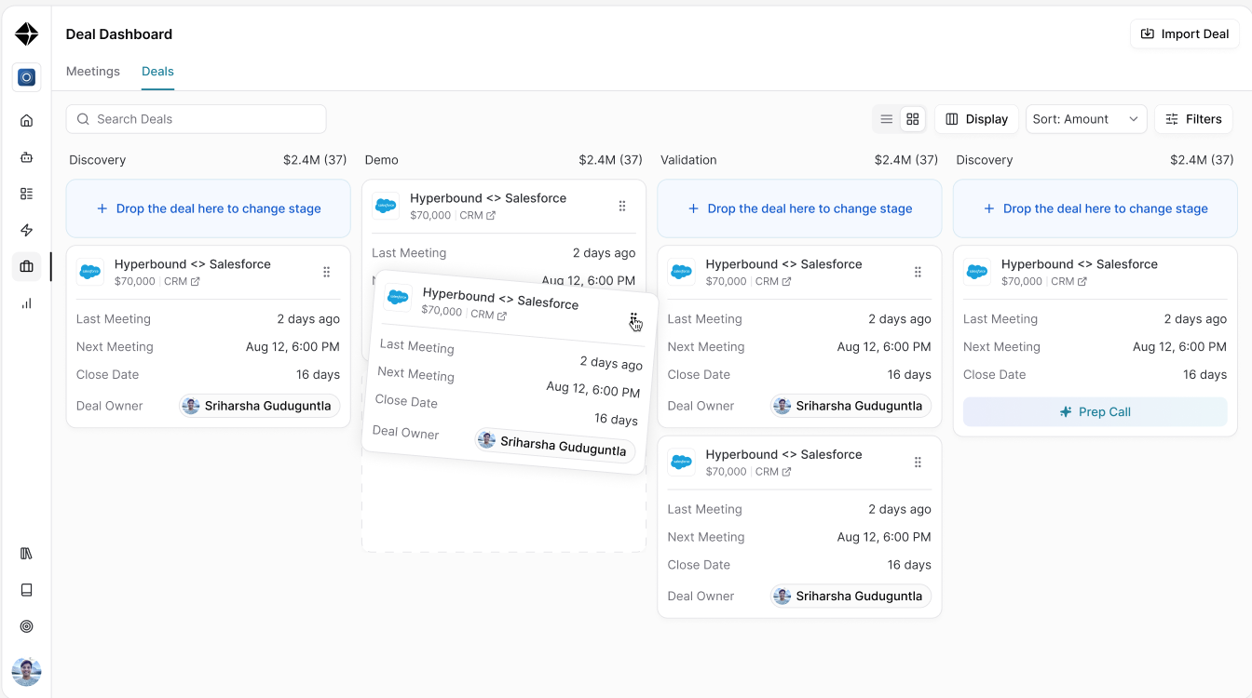Open the blue workspace switcher icon
Viewport: 1252px width, 698px height.
(x=26, y=77)
